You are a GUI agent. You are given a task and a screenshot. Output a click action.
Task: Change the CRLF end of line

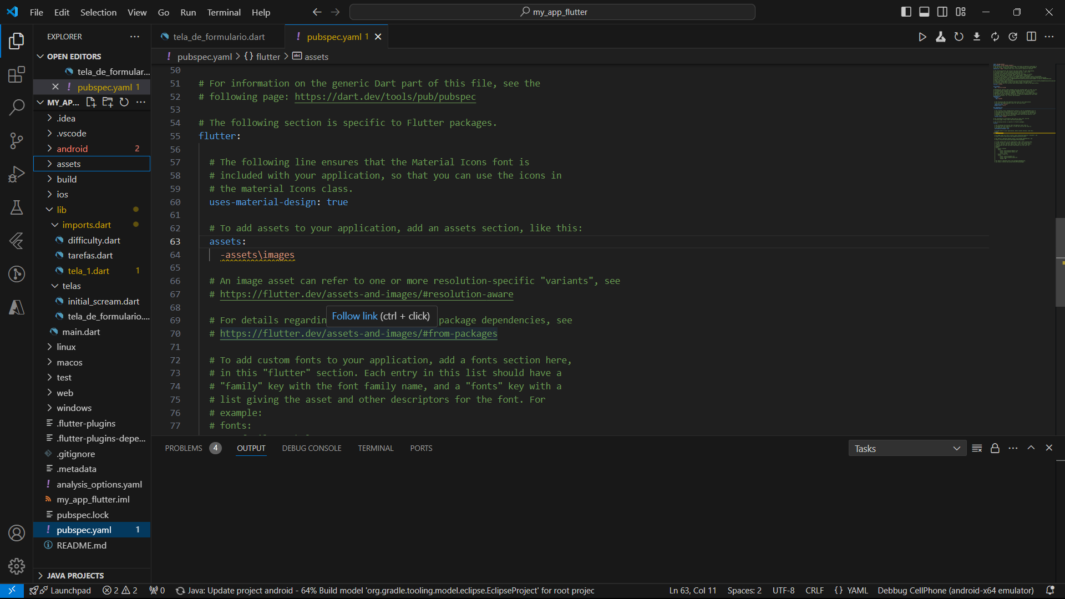(814, 591)
